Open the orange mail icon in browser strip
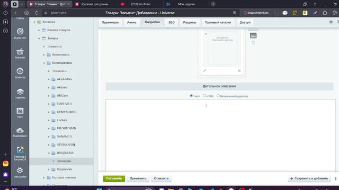This screenshot has height=190, width=339. (x=5, y=164)
